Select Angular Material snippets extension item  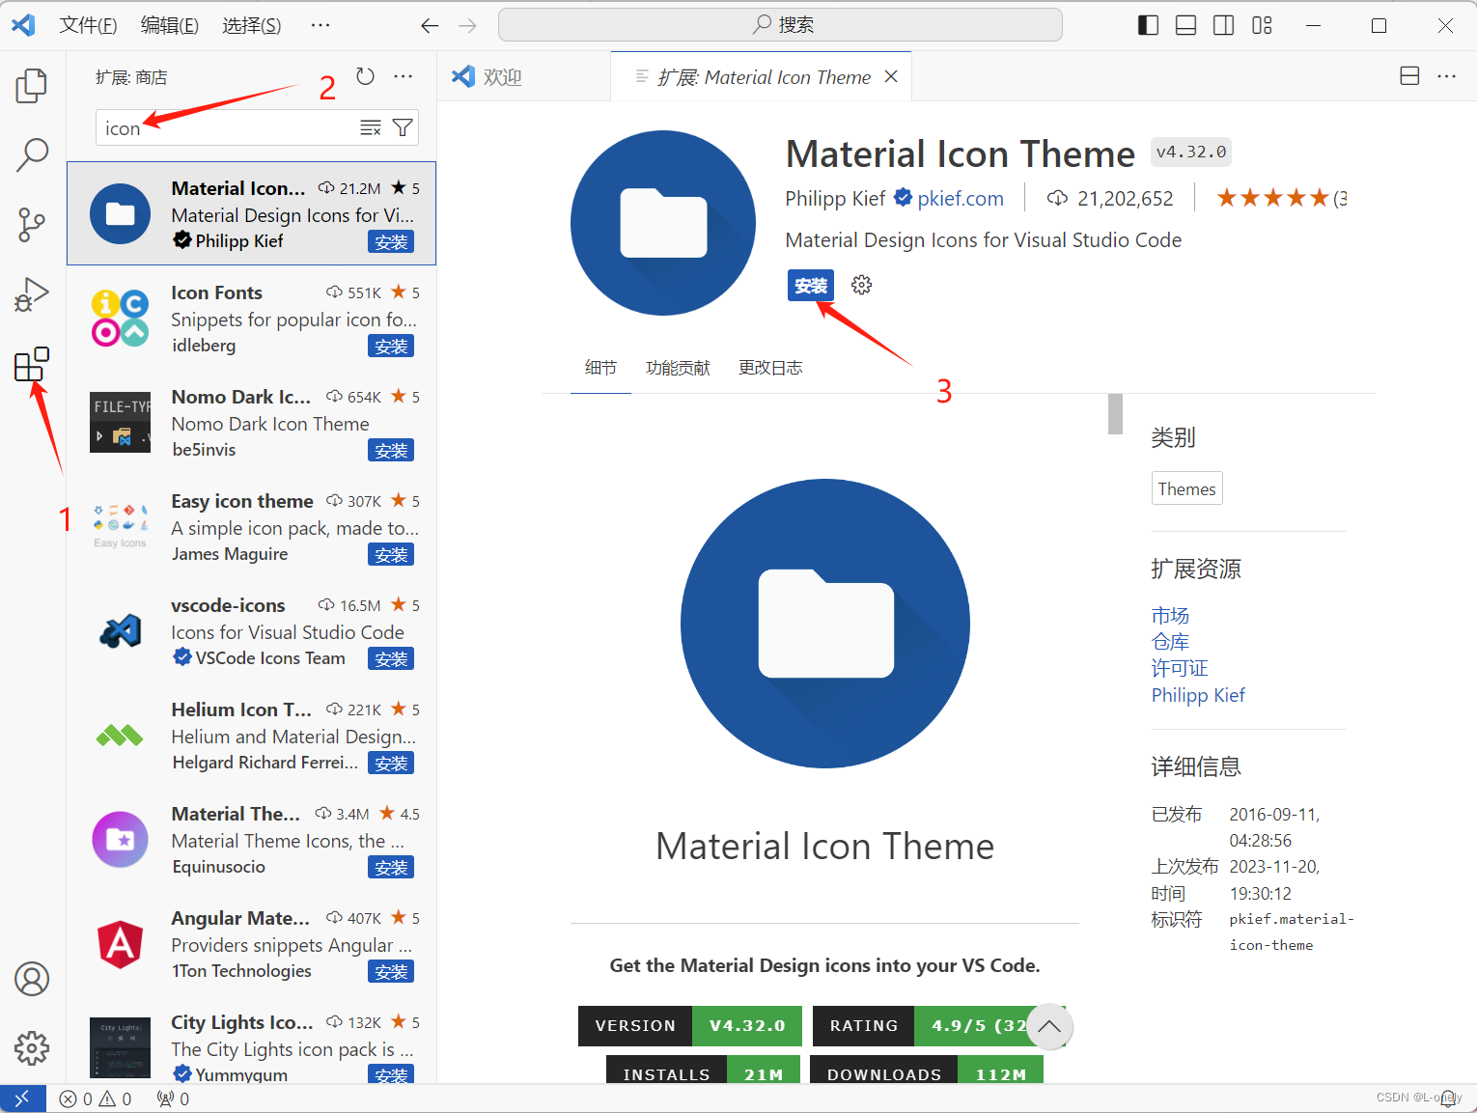[x=251, y=943]
